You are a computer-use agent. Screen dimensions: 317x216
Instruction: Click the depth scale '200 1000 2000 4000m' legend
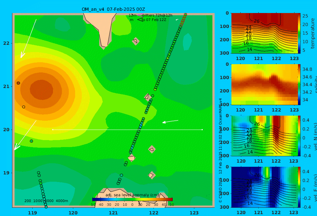(46, 201)
